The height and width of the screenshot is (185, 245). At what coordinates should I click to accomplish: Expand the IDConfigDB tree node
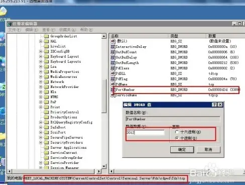[x=41, y=51]
